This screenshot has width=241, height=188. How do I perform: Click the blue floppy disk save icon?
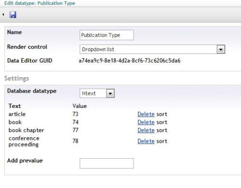13,14
